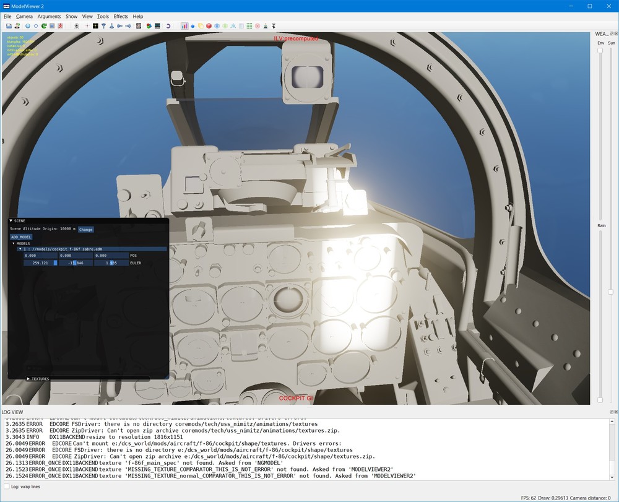The width and height of the screenshot is (619, 502).
Task: Click the first EULER value field 259.121
Action: (x=40, y=263)
